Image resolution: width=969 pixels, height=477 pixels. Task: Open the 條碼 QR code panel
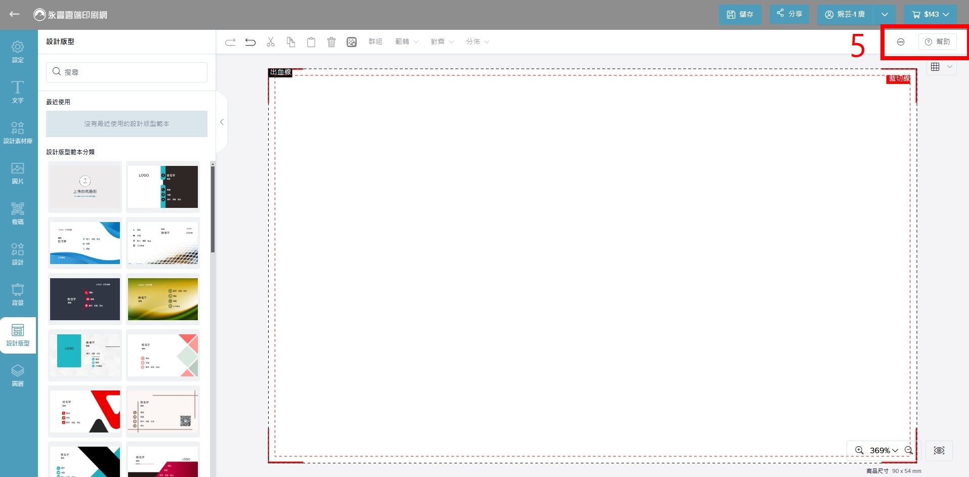point(18,213)
